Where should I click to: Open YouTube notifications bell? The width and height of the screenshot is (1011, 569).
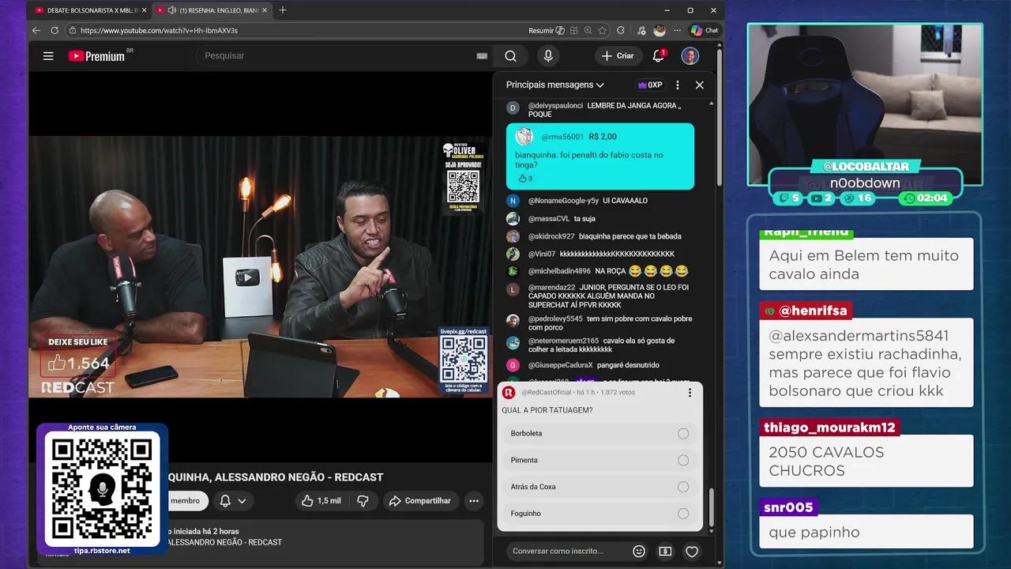pos(658,56)
